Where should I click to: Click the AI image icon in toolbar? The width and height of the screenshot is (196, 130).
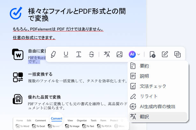tap(120, 54)
